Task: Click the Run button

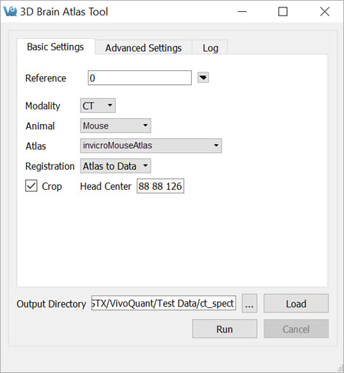Action: pos(224,329)
